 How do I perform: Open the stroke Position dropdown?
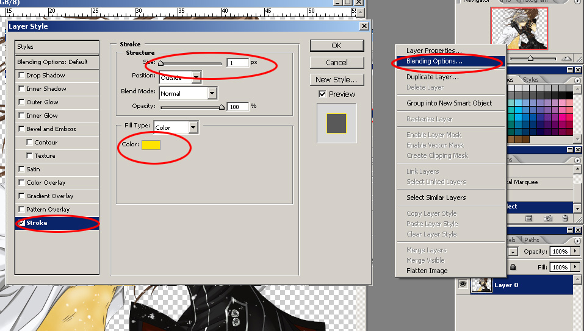(196, 77)
